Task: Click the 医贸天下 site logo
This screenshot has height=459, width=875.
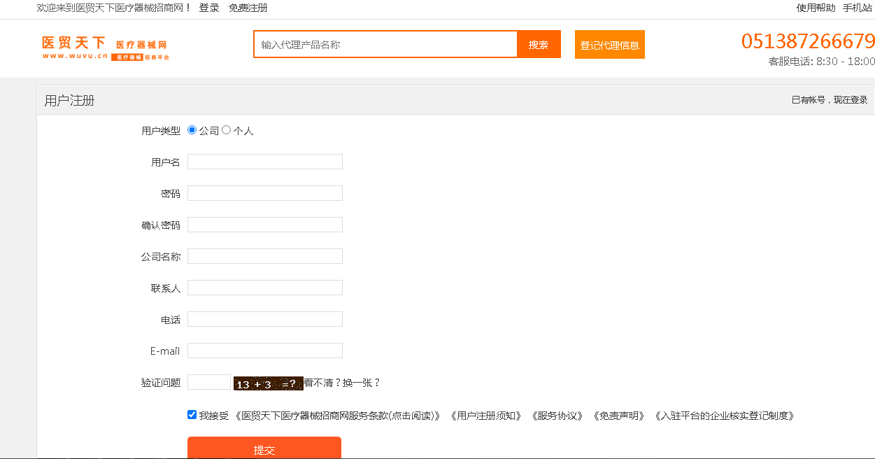Action: click(x=105, y=47)
